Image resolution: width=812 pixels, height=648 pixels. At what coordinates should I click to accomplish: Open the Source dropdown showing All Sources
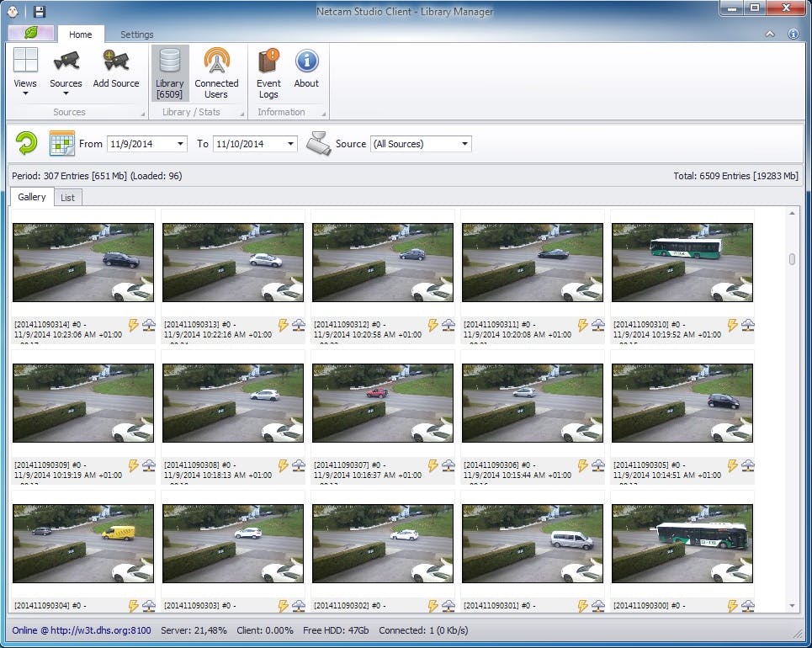pos(464,143)
